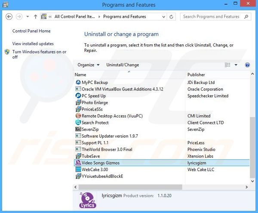
Task: Expand the breadcrumb arrow after All Control Panel Items
Action: point(99,17)
